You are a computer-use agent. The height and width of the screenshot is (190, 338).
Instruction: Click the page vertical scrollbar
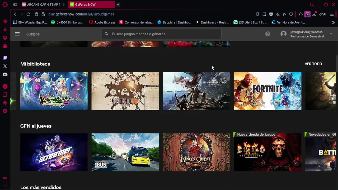[337, 63]
